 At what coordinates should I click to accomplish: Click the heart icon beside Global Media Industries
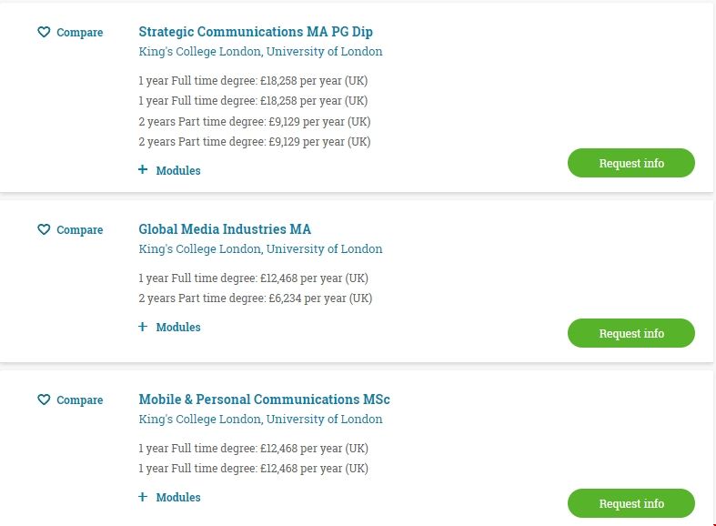click(44, 229)
